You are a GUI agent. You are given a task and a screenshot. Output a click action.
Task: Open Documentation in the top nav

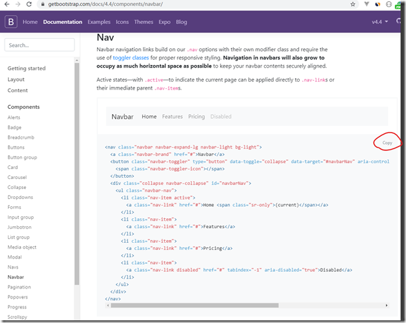tap(62, 22)
